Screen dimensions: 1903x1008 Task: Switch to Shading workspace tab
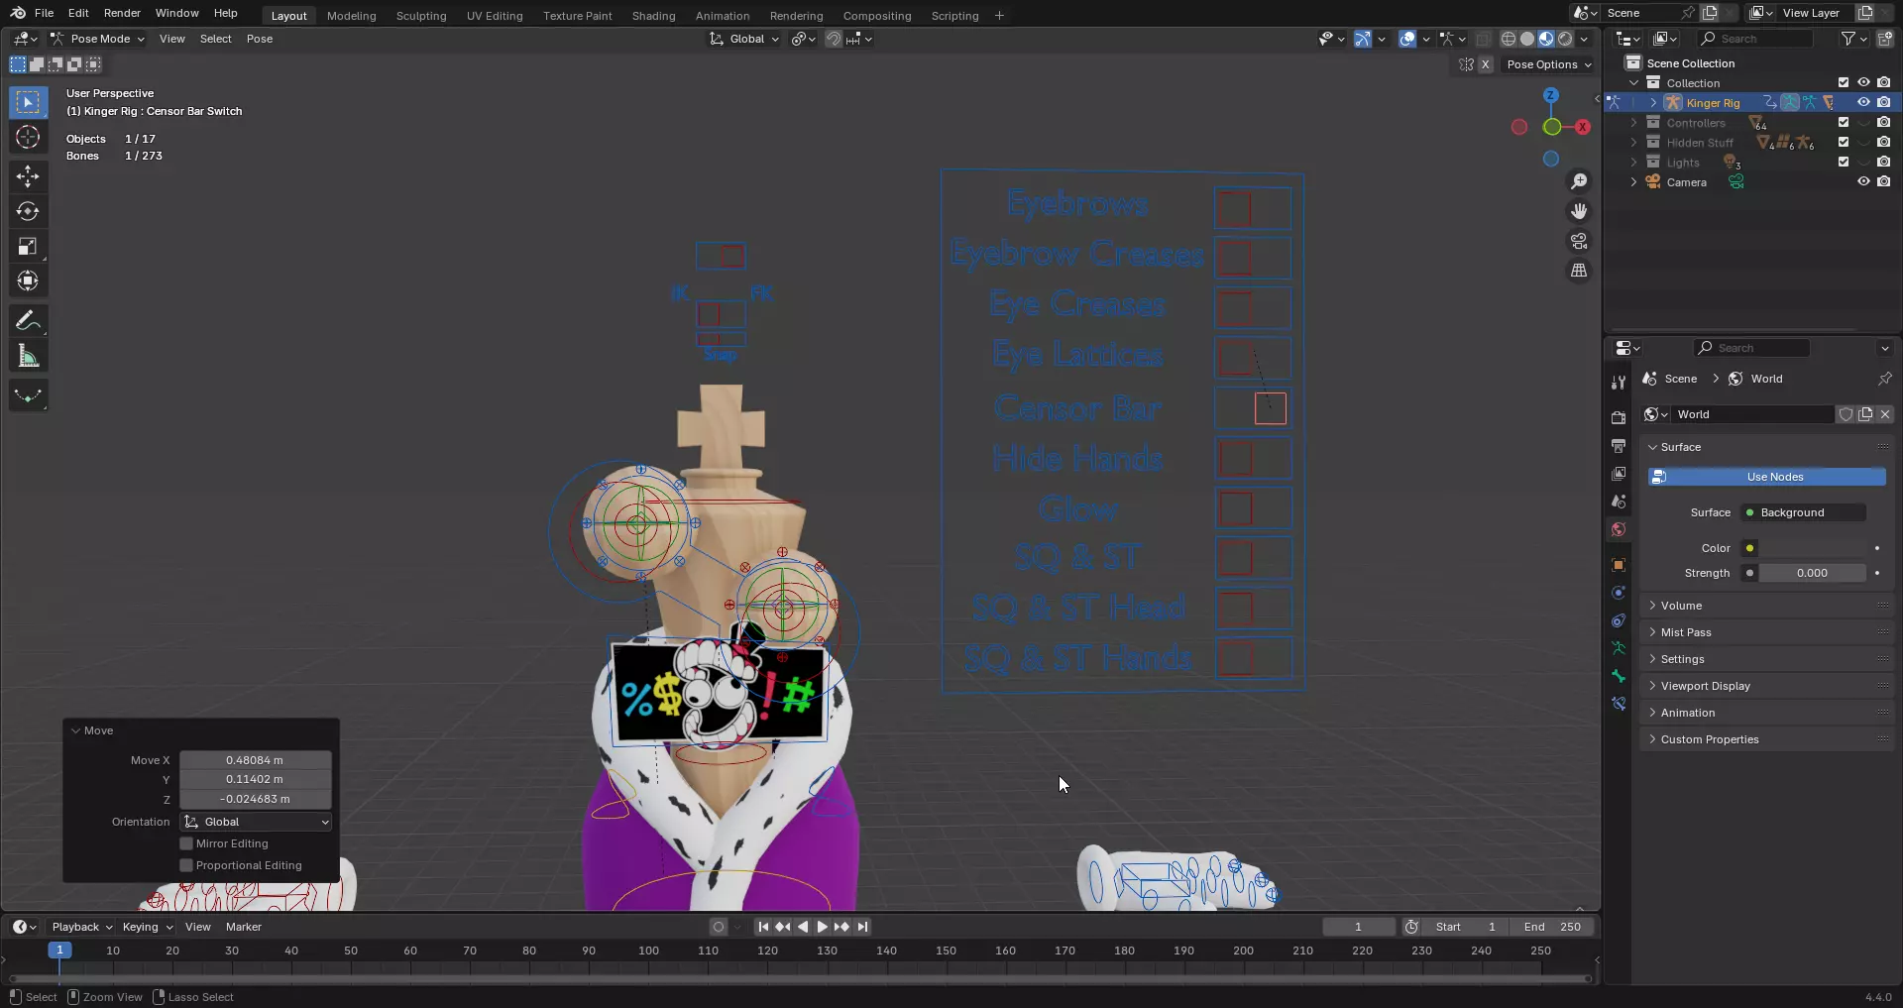pos(653,16)
